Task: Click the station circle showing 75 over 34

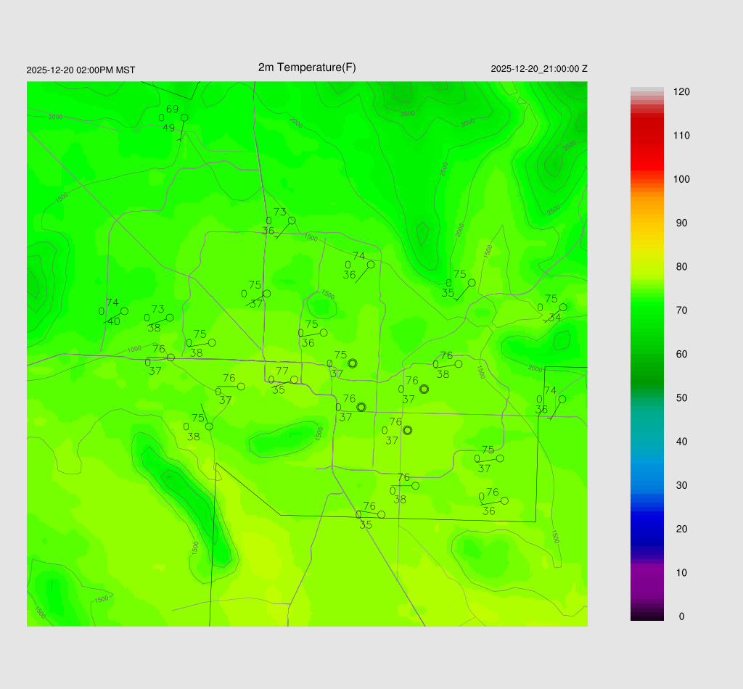Action: click(563, 308)
